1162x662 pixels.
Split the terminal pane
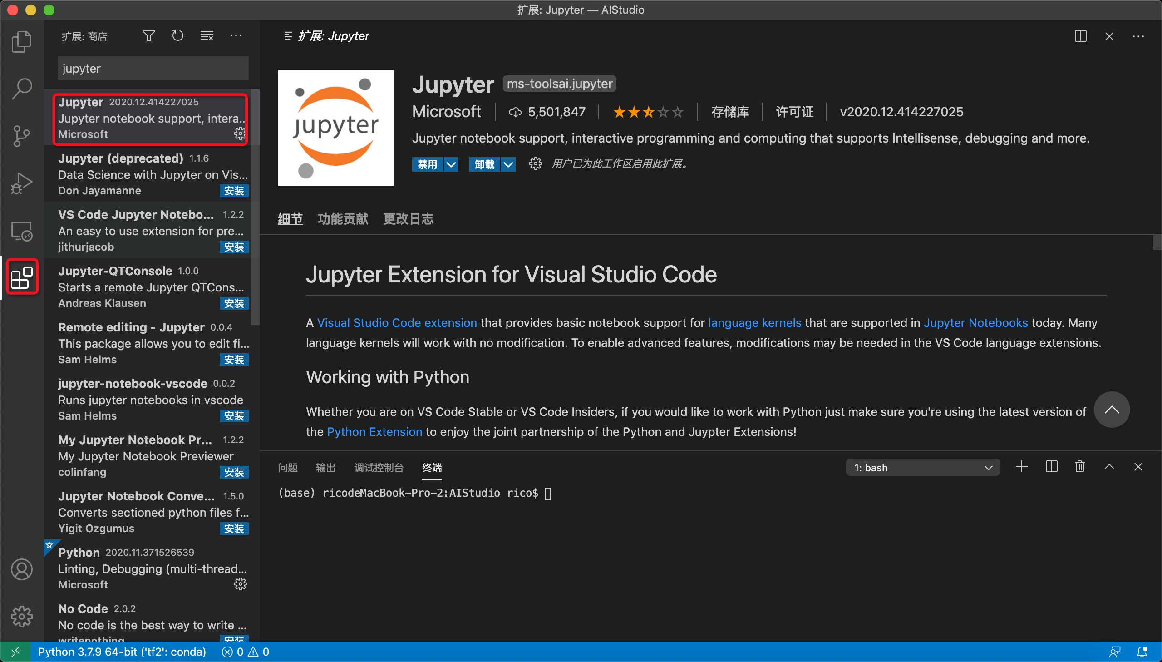pos(1051,467)
